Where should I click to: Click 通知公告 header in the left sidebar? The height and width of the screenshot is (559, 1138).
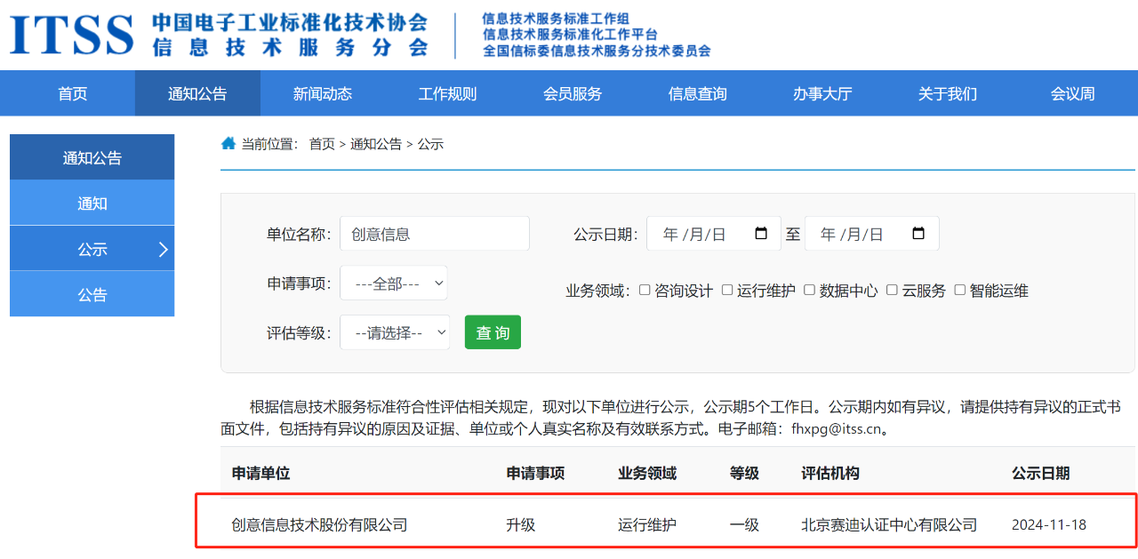point(92,157)
